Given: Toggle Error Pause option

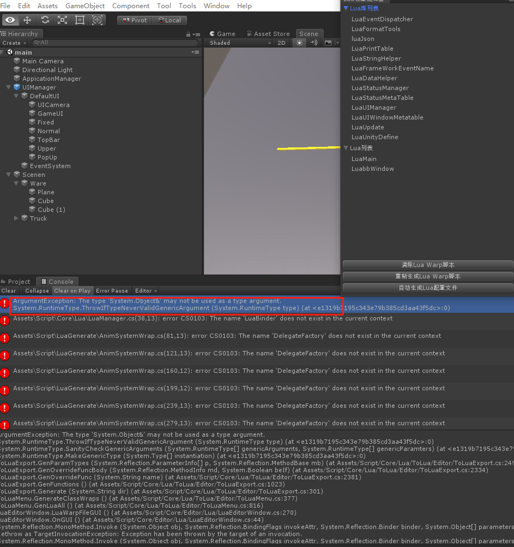Looking at the screenshot, I should click(112, 290).
